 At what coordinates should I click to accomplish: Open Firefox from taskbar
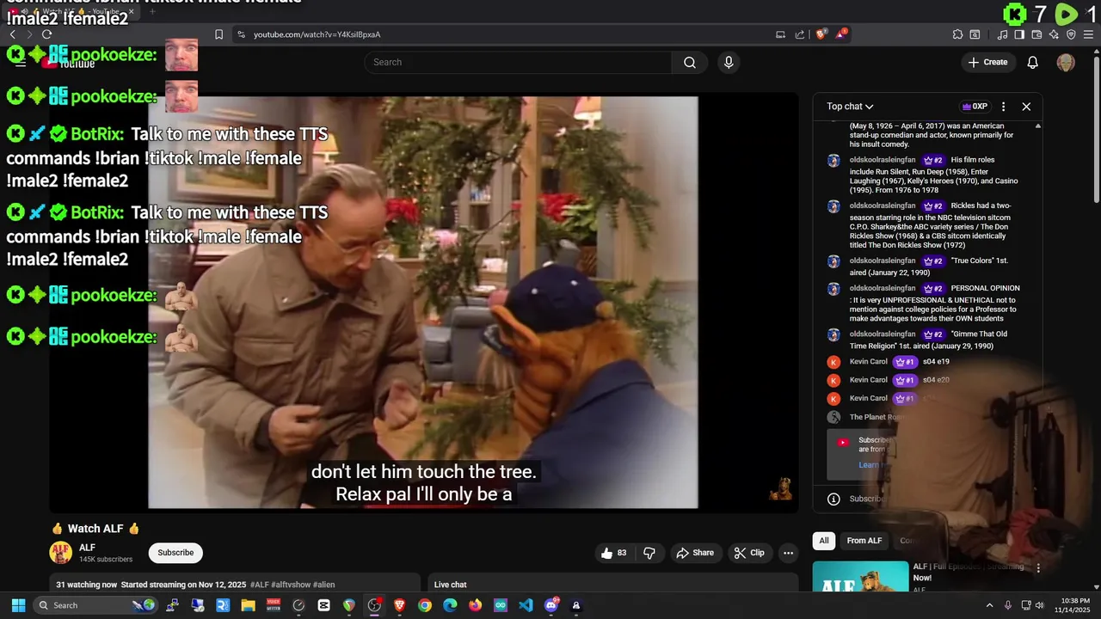tap(475, 605)
